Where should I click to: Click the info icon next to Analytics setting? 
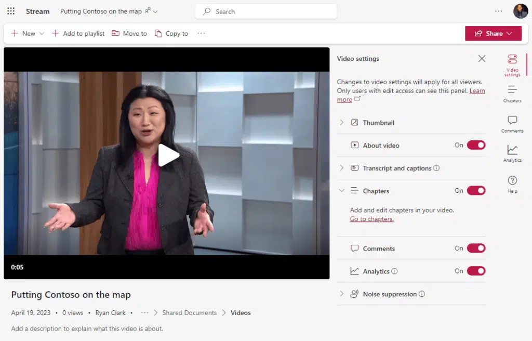tap(394, 271)
